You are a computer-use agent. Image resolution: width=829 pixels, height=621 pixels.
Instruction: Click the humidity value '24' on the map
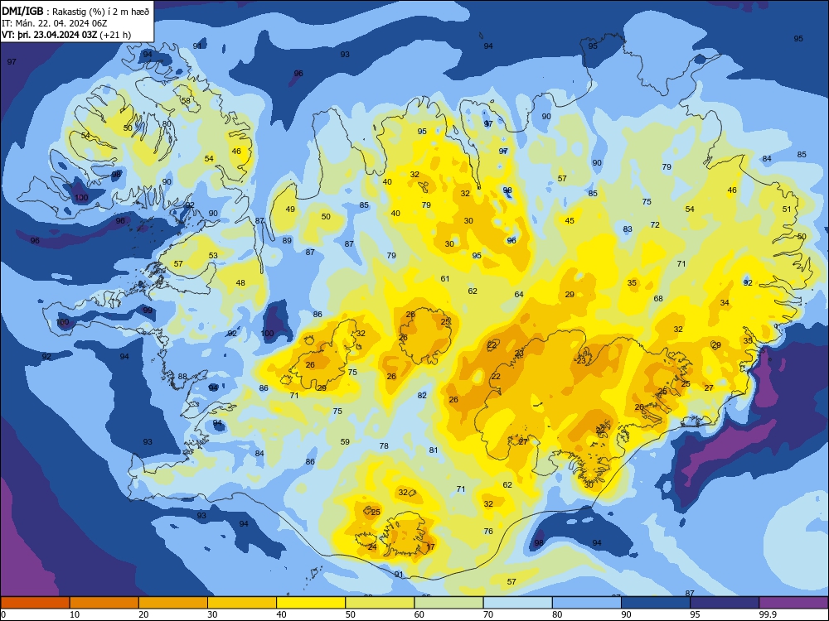coord(372,546)
